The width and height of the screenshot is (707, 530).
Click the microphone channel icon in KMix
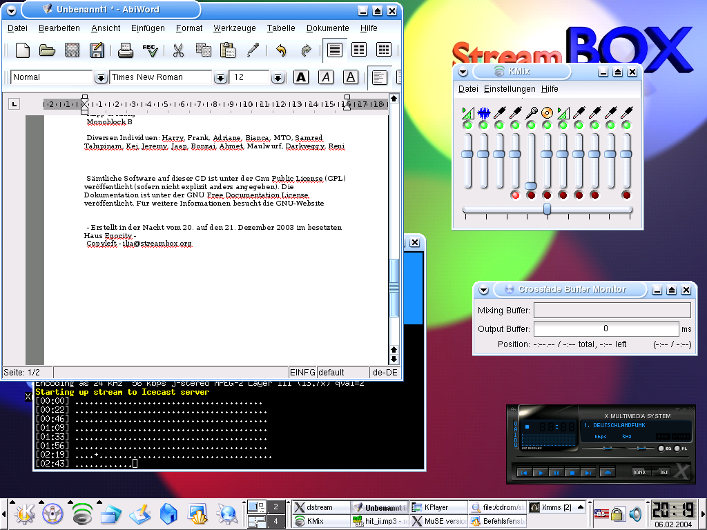pyautogui.click(x=531, y=112)
